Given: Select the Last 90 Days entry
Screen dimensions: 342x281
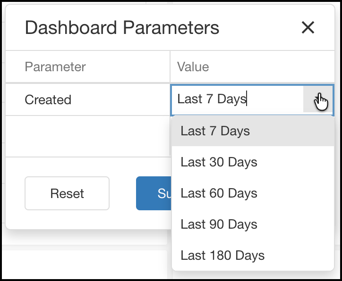Looking at the screenshot, I should 253,224.
